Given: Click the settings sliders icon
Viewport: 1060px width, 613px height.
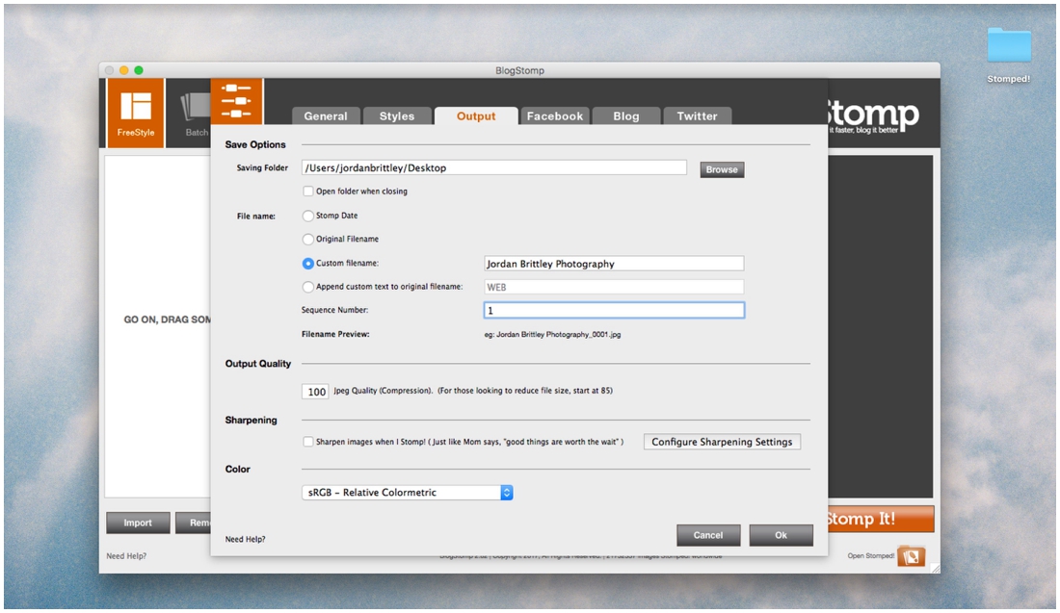Looking at the screenshot, I should tap(237, 101).
